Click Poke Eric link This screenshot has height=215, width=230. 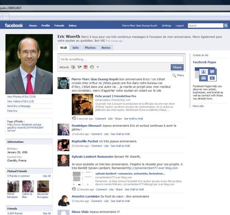pos(12,111)
